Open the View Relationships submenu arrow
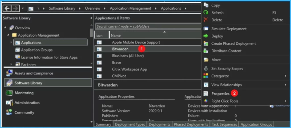 click(285, 85)
